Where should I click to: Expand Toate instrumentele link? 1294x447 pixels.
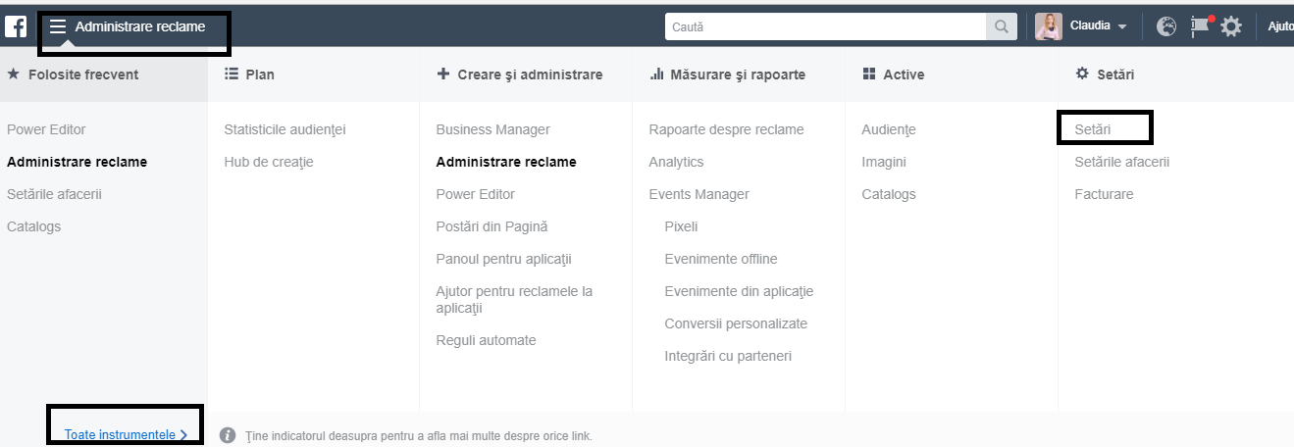click(x=126, y=434)
